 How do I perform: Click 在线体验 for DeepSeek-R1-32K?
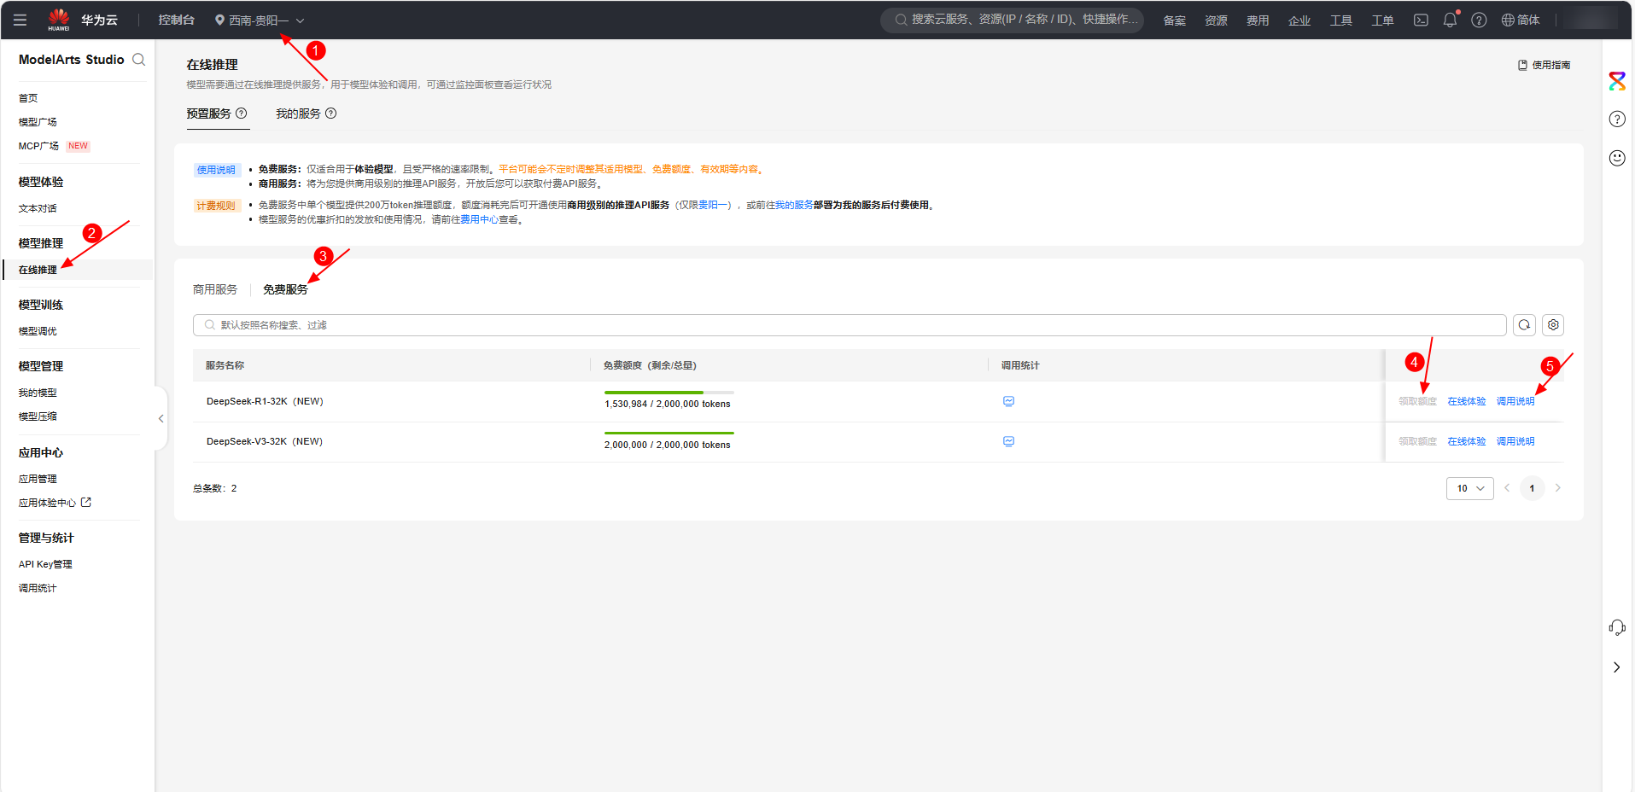1467,401
